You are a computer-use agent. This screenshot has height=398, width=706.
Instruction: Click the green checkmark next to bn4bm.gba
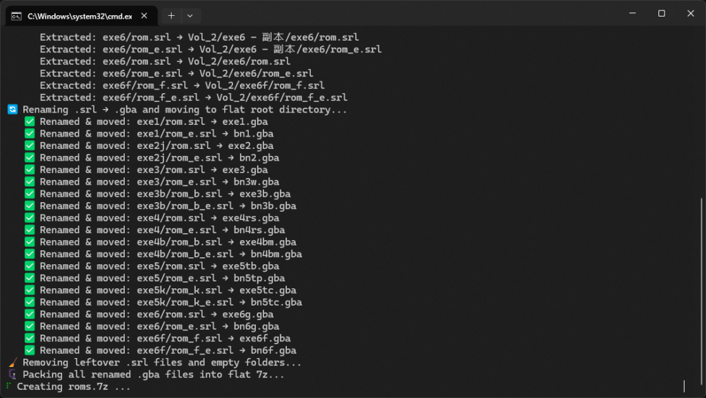click(29, 255)
